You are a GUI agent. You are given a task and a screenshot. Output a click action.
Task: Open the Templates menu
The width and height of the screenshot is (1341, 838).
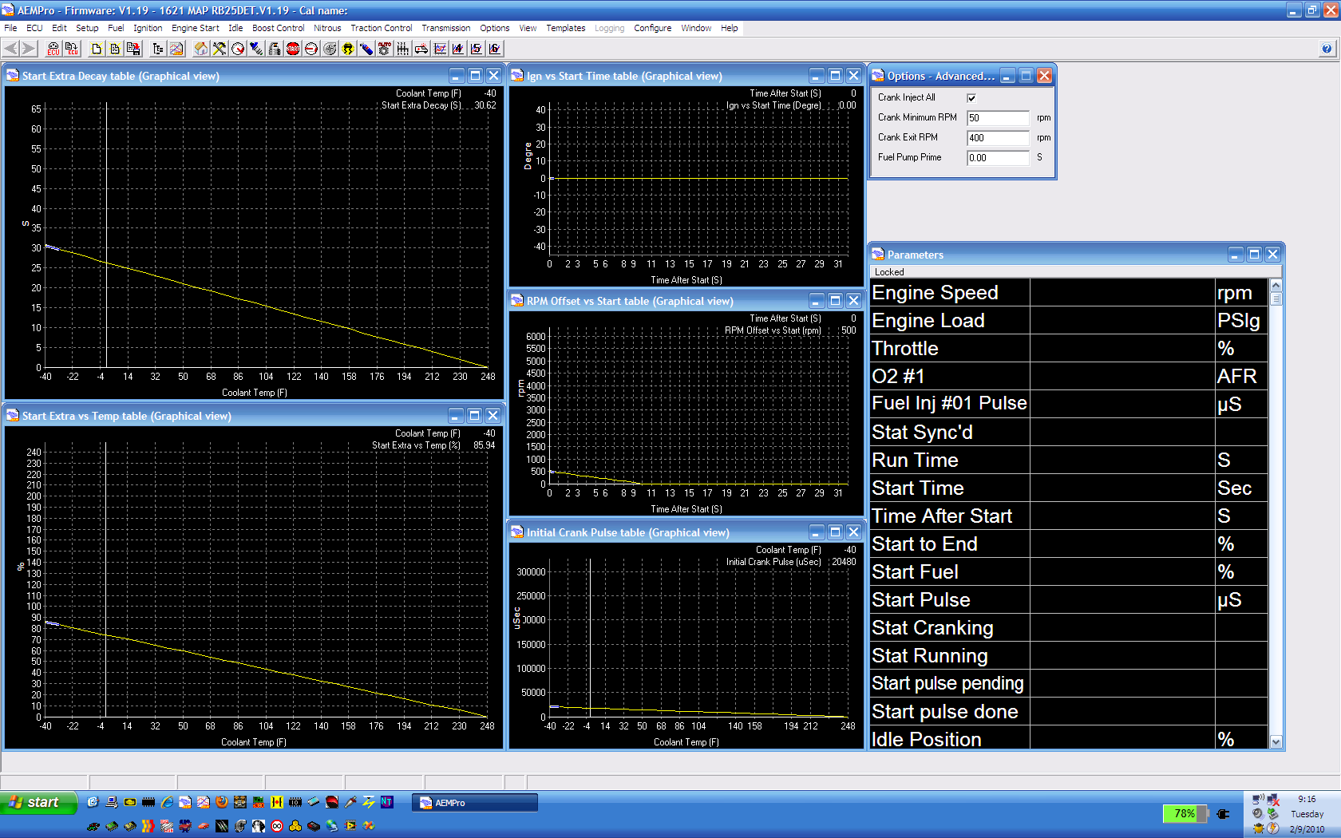[565, 28]
